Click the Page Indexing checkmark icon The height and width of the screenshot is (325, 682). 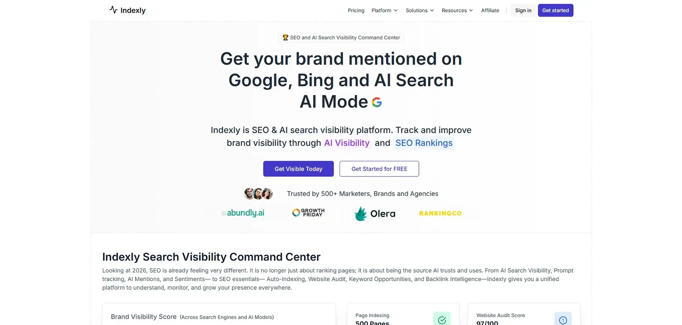click(x=442, y=319)
